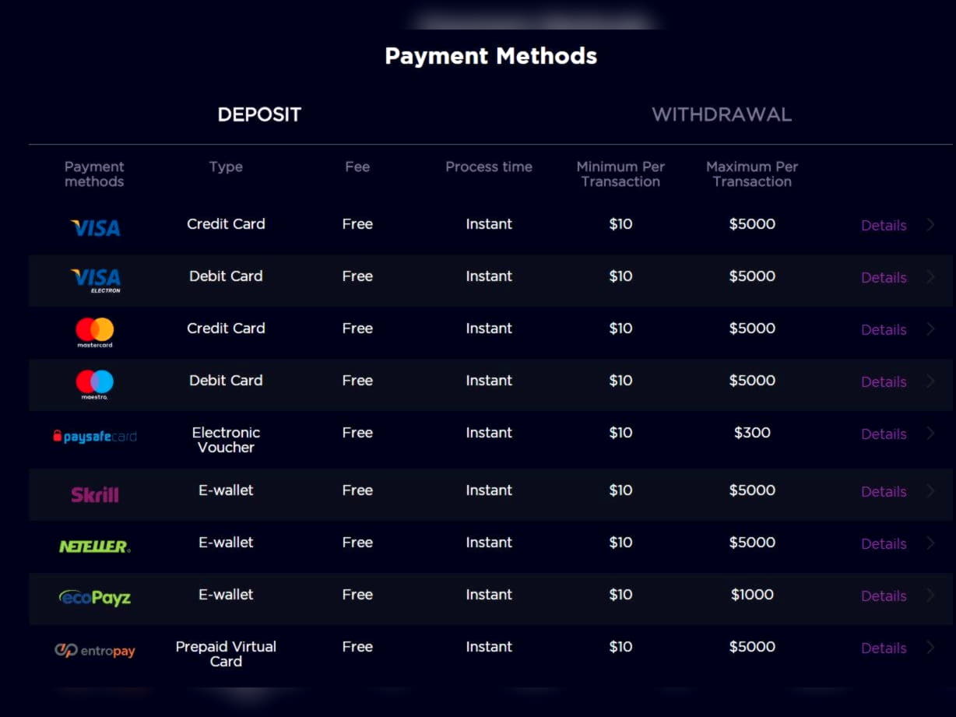The image size is (956, 717).
Task: Expand the Visa Electron row chevron
Action: click(930, 277)
